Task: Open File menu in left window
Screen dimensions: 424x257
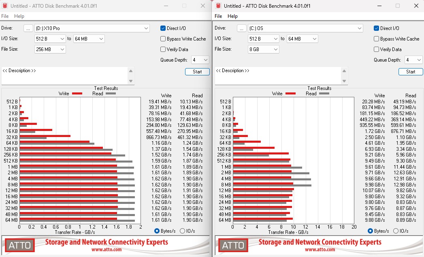Action: pyautogui.click(x=5, y=16)
